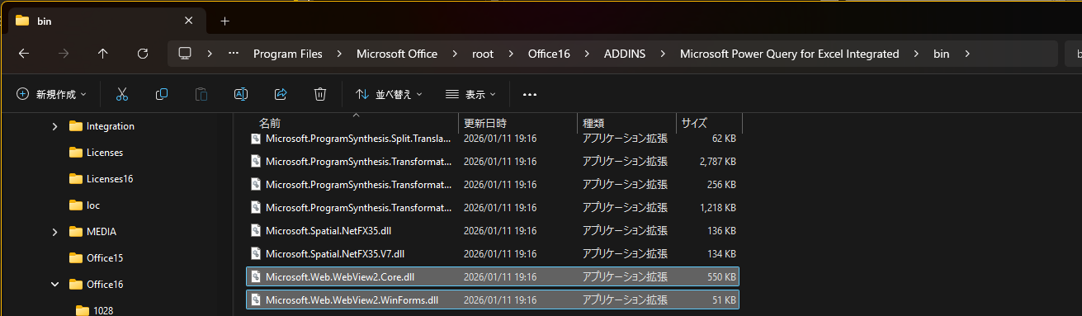Click the Licenses16 folder icon
Image resolution: width=1082 pixels, height=316 pixels.
[x=76, y=179]
